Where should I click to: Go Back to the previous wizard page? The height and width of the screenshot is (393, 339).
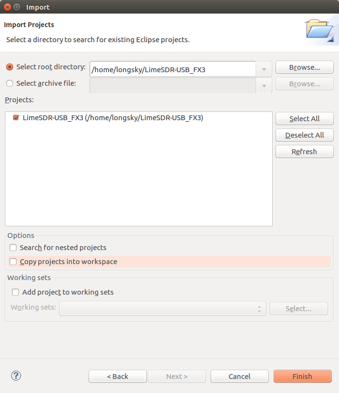point(118,376)
